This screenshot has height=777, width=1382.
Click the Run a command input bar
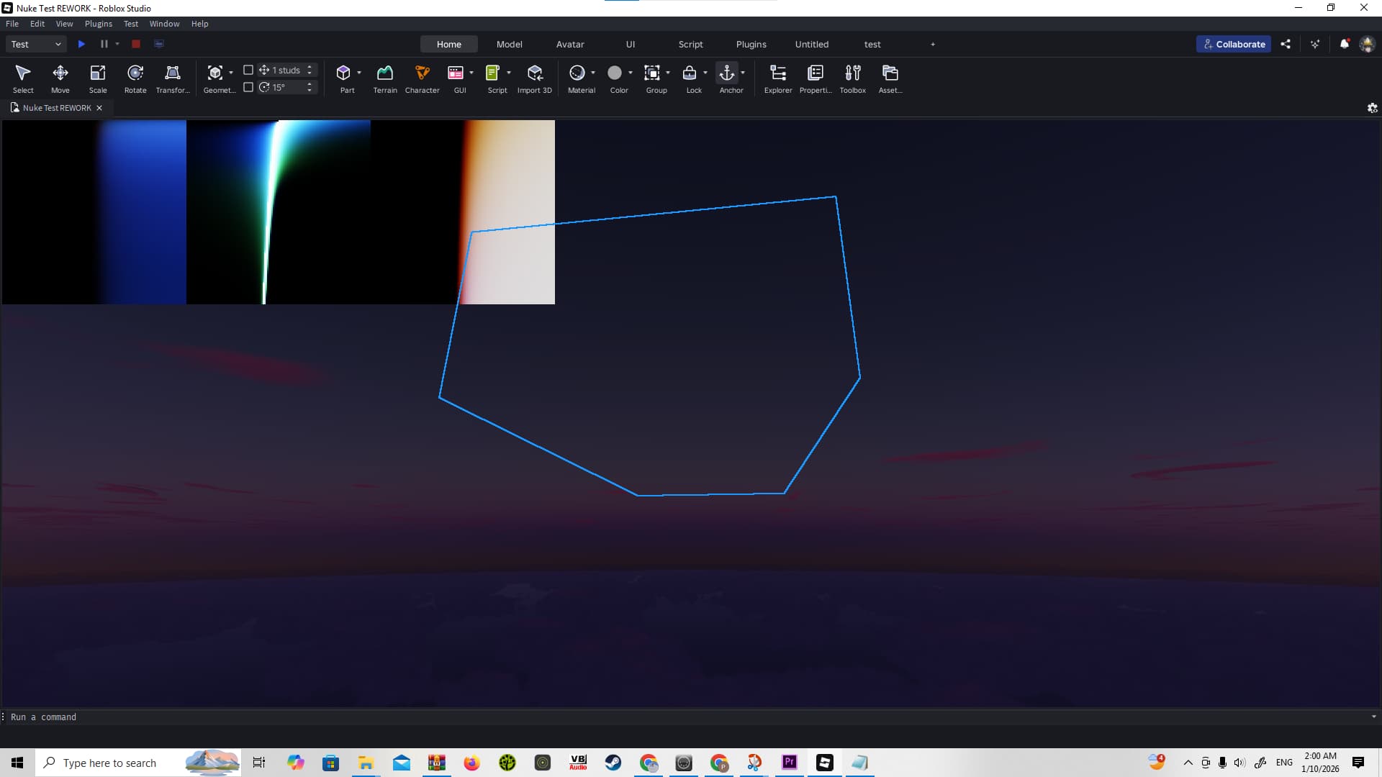pyautogui.click(x=687, y=717)
